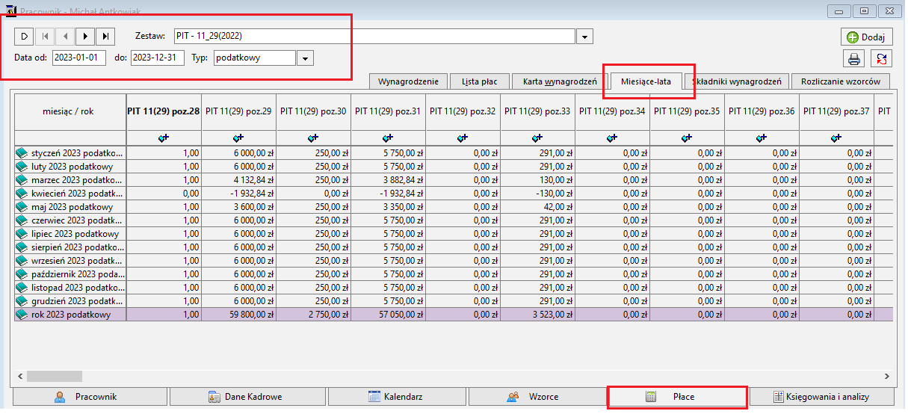
Task: Click the Typ 'podatkowy' combo field
Action: [x=254, y=58]
